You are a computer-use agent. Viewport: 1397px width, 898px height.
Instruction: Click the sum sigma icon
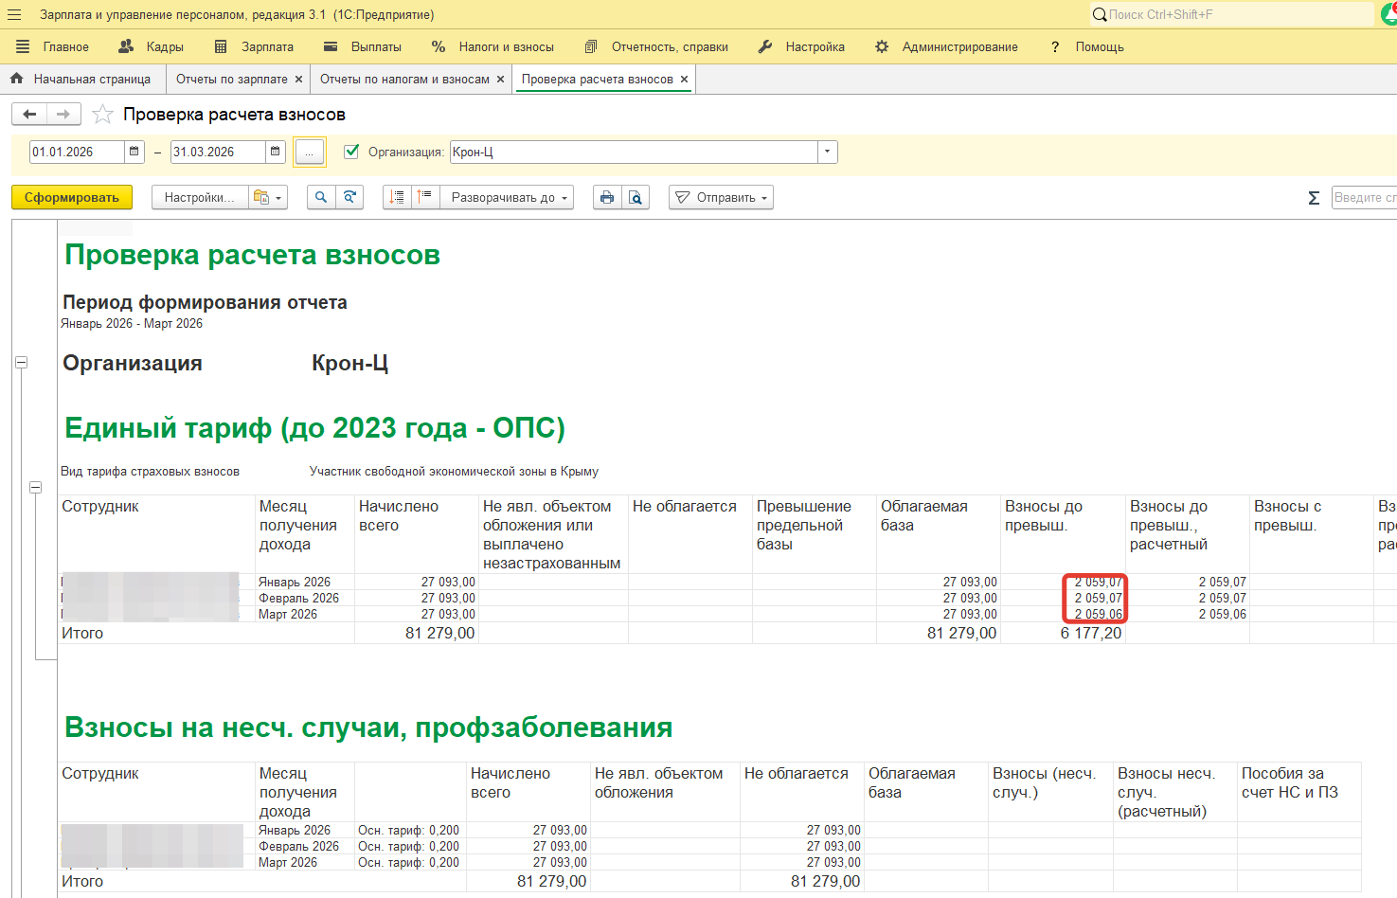tap(1314, 198)
